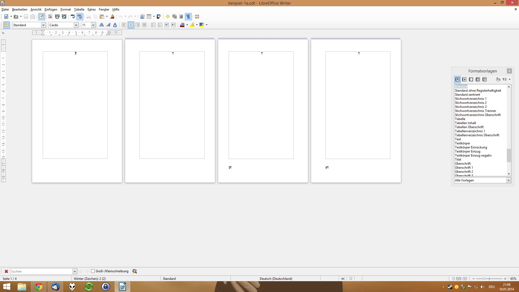
Task: Click the New Document icon
Action: 6,16
